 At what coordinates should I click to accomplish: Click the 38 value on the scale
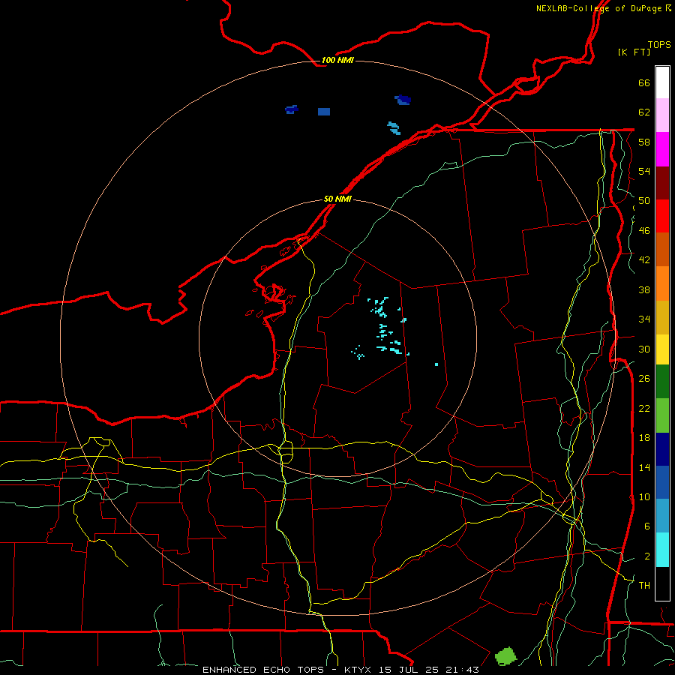[644, 289]
